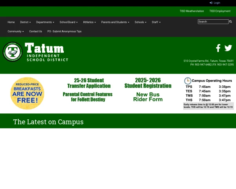236x189 pixels.
Task: Click the THS operating hours row
Action: pos(208,100)
